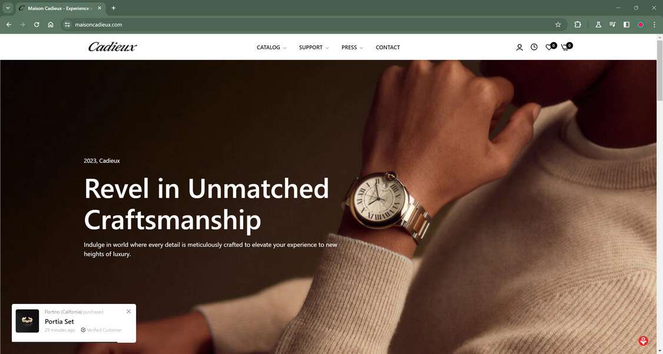Expand the SUPPORT dropdown menu

314,47
